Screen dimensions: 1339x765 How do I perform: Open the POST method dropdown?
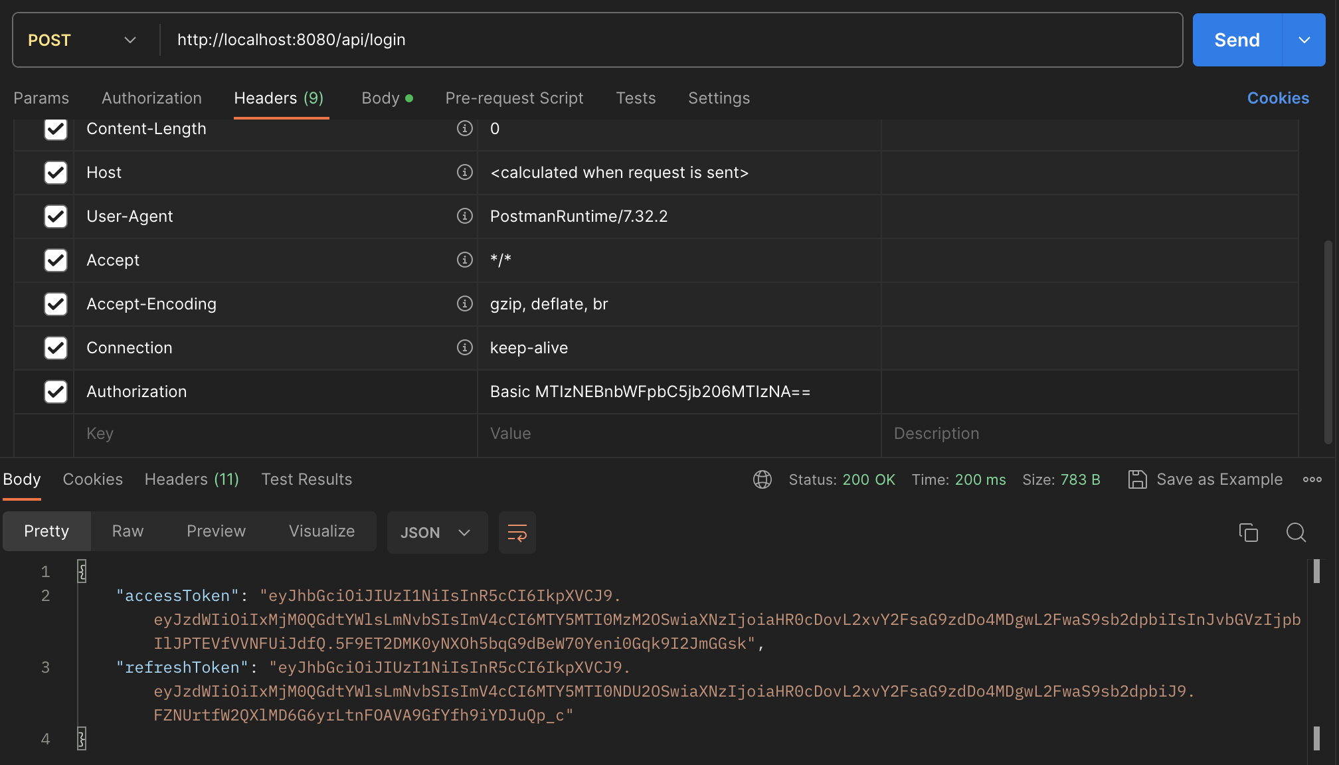click(82, 40)
